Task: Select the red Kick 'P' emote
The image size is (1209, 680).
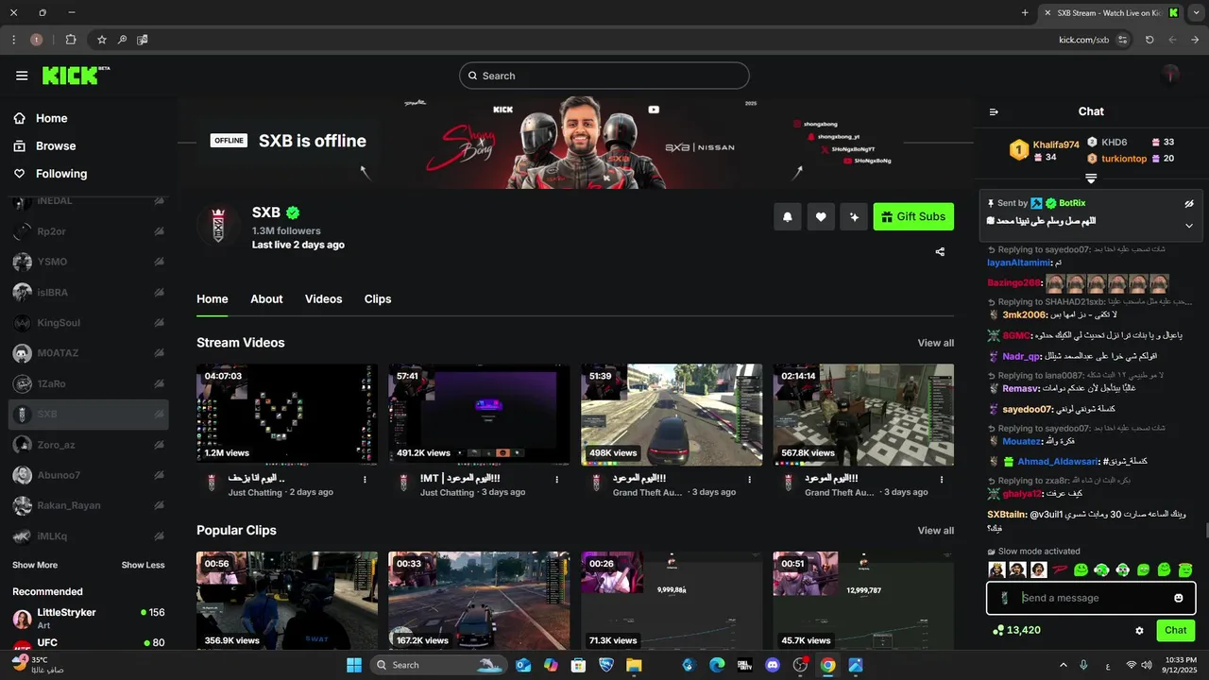Action: [1060, 569]
